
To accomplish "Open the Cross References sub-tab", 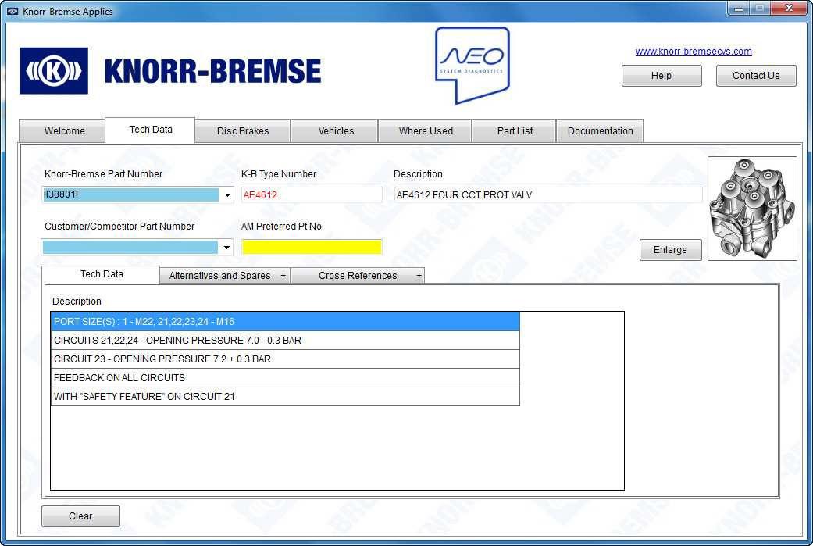I will click(x=358, y=275).
